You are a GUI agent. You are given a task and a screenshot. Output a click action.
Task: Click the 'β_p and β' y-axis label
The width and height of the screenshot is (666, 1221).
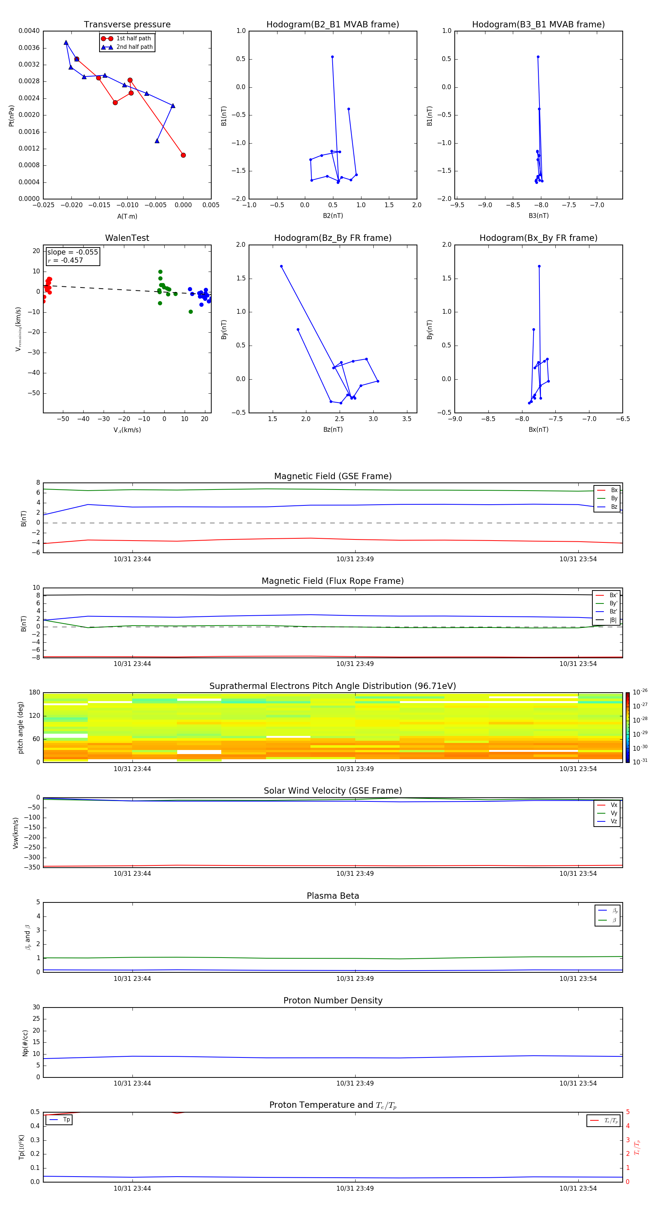[x=27, y=938]
